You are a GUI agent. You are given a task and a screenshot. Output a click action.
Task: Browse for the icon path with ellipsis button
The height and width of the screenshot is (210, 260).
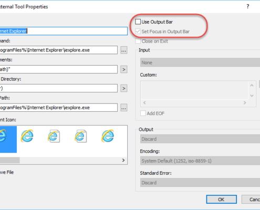(124, 108)
